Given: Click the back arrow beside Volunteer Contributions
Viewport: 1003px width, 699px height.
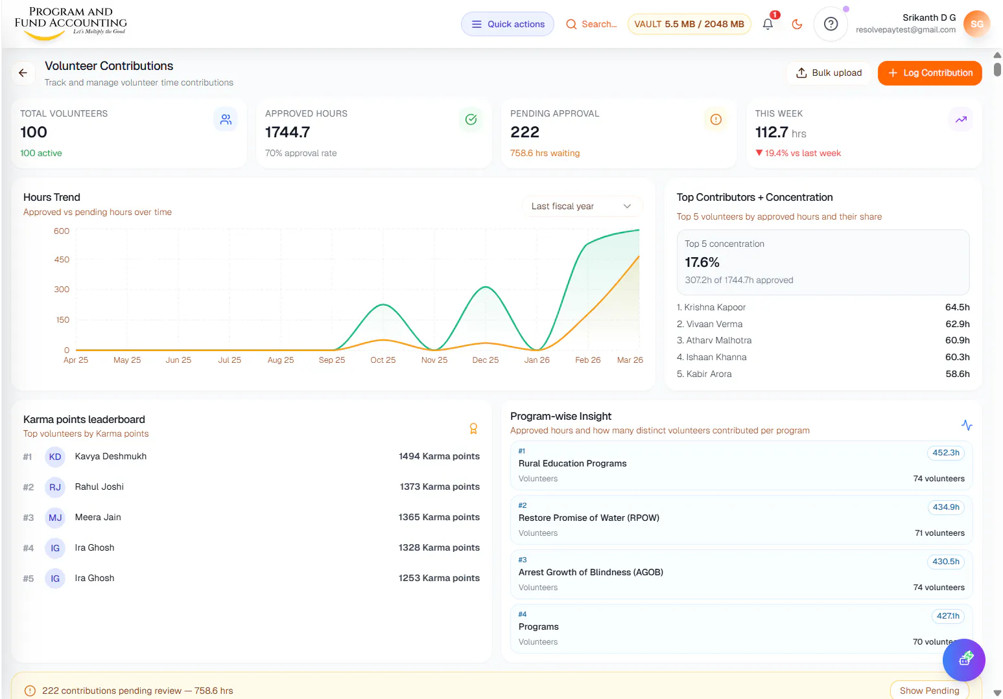Looking at the screenshot, I should (23, 73).
